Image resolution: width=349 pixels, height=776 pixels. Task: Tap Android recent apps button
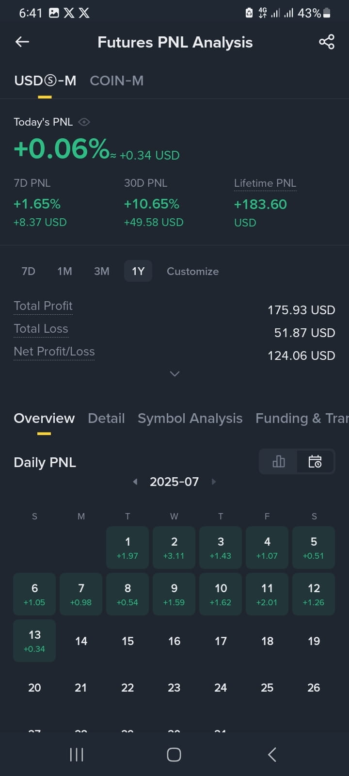tap(77, 755)
